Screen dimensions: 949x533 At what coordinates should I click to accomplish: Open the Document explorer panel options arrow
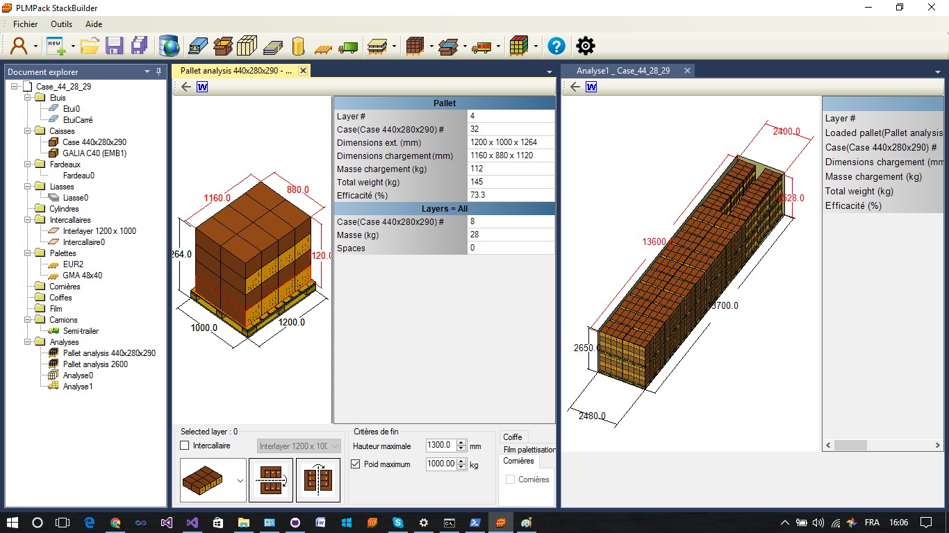(147, 71)
